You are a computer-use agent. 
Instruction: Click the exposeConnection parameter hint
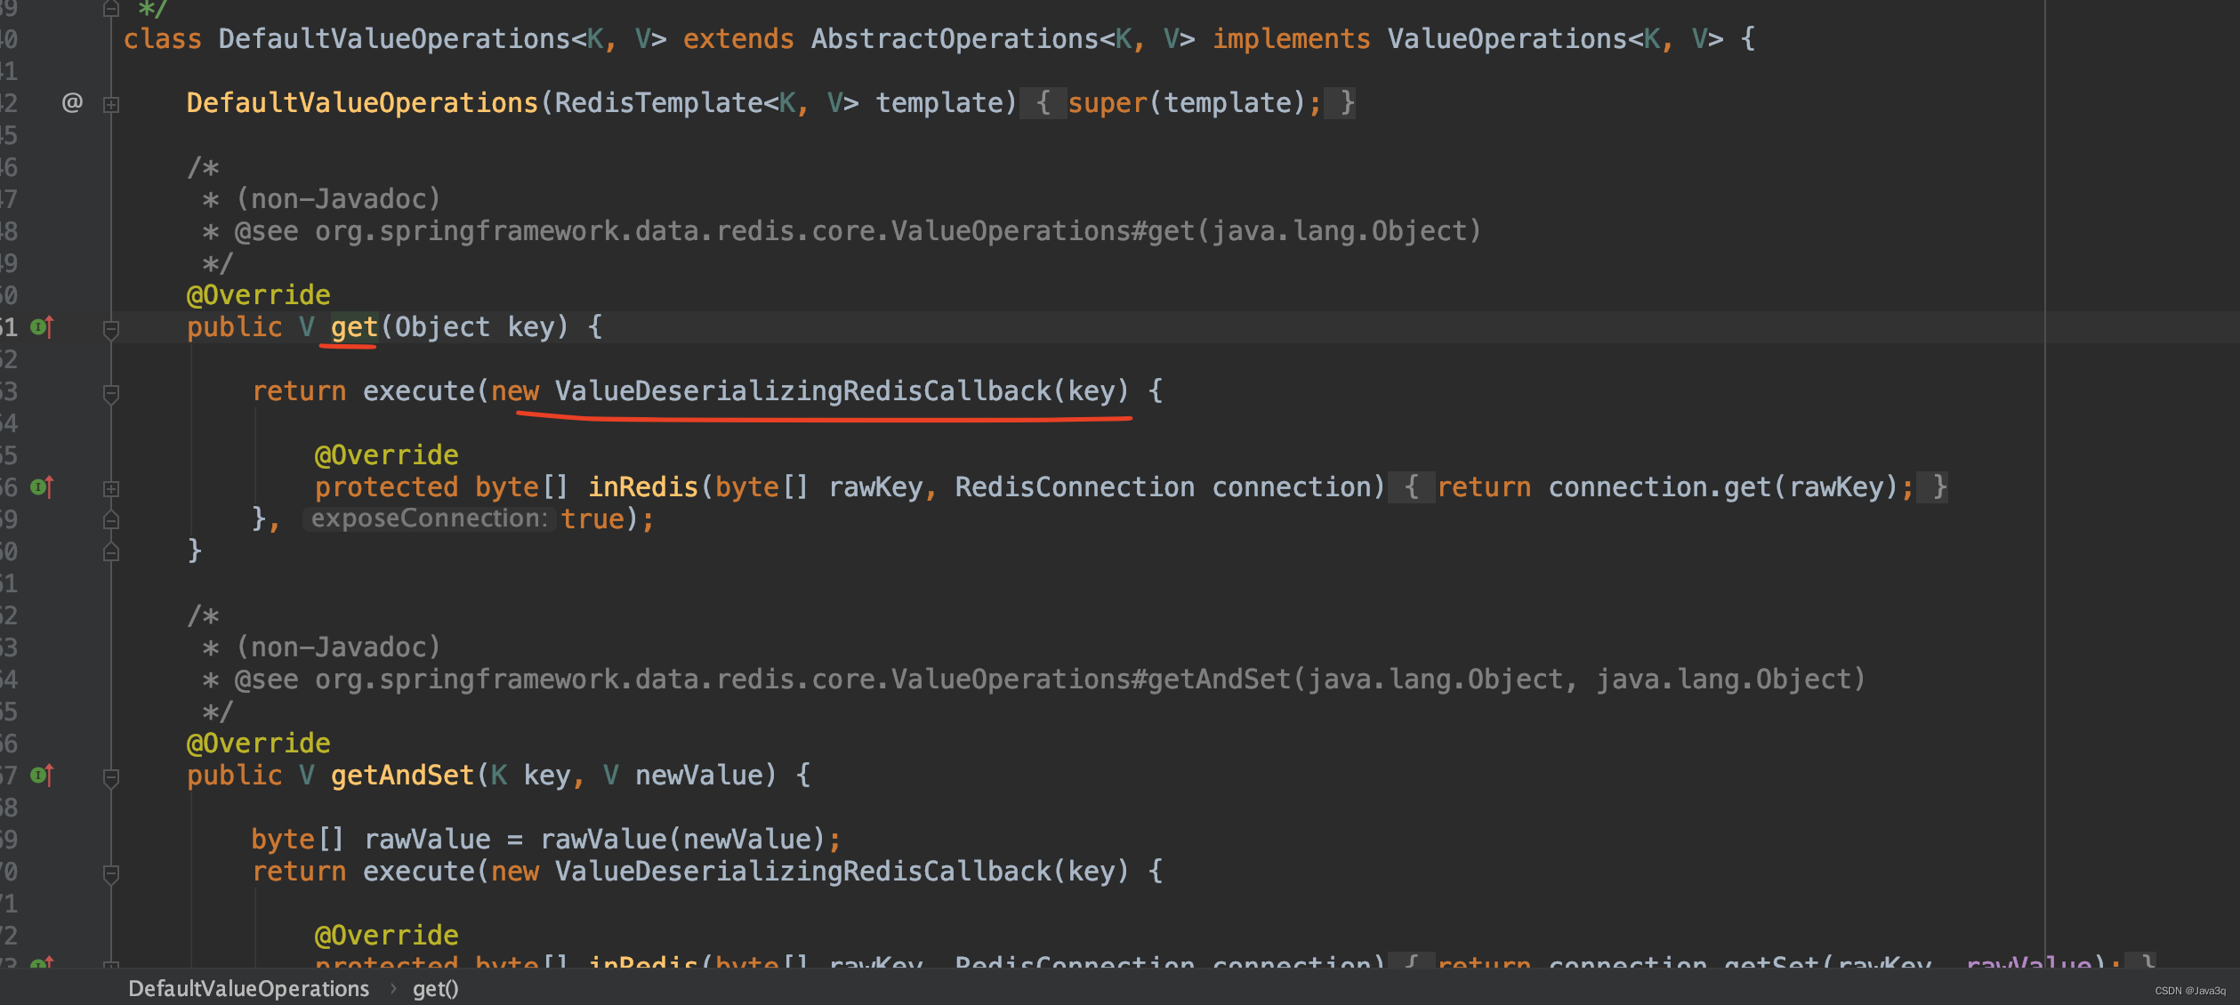click(429, 519)
